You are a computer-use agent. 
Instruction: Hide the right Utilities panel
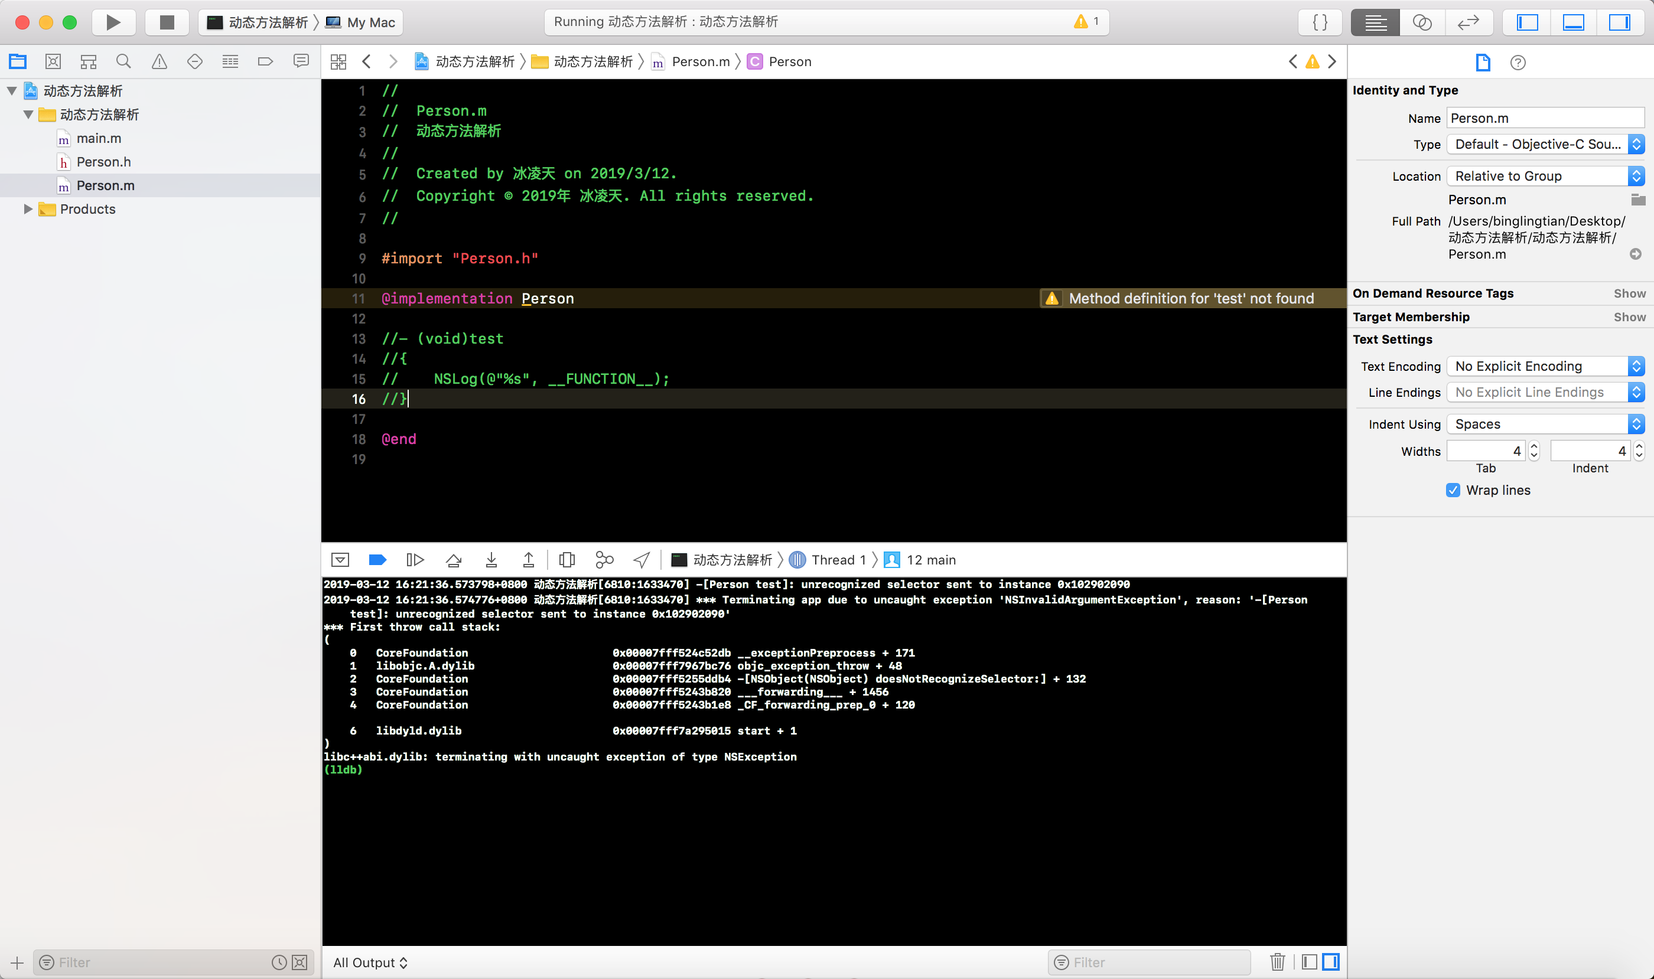pos(1619,22)
